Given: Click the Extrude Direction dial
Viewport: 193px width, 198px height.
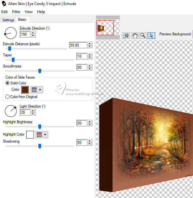Looking at the screenshot, I should [x=10, y=33].
